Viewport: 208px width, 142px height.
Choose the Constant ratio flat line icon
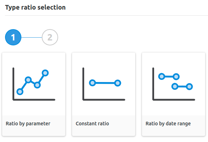(104, 84)
